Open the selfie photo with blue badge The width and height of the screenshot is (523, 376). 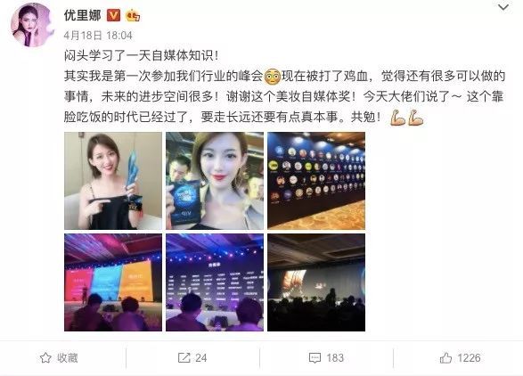point(215,181)
